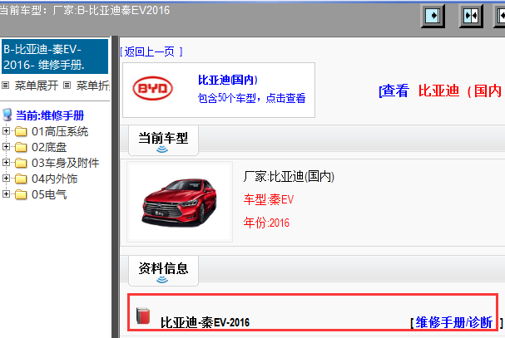Image resolution: width=505 pixels, height=338 pixels.
Task: Expand the 03车身及附件 tree node
Action: 6,163
